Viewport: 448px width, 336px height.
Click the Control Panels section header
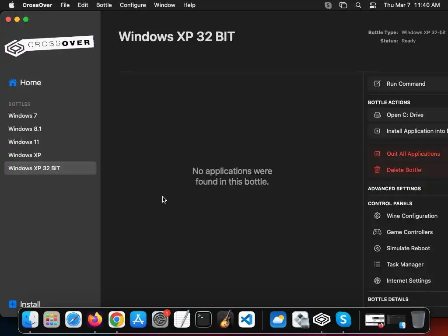pos(390,203)
